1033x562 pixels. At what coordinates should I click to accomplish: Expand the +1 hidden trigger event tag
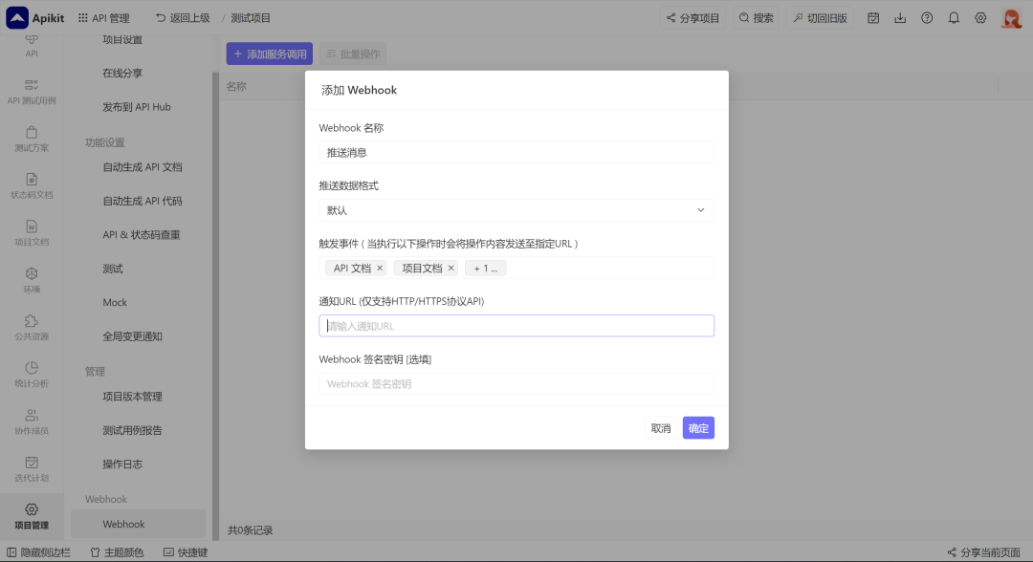tap(485, 268)
